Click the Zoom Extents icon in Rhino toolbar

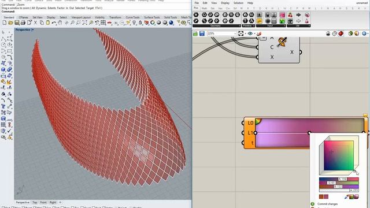(85, 23)
